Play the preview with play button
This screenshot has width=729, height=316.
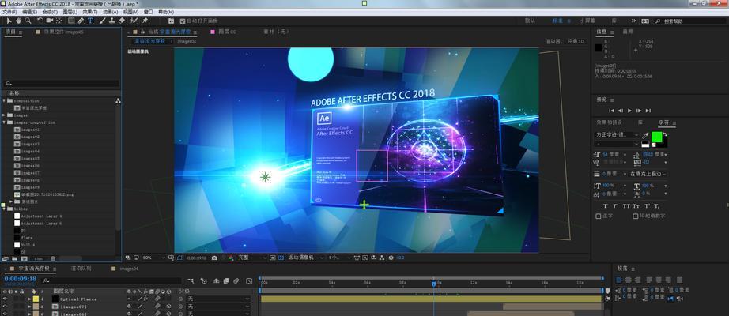629,111
